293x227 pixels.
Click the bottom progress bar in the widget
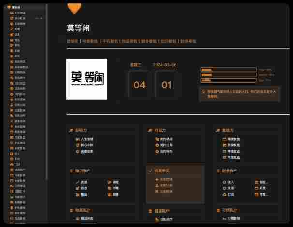(x=228, y=81)
